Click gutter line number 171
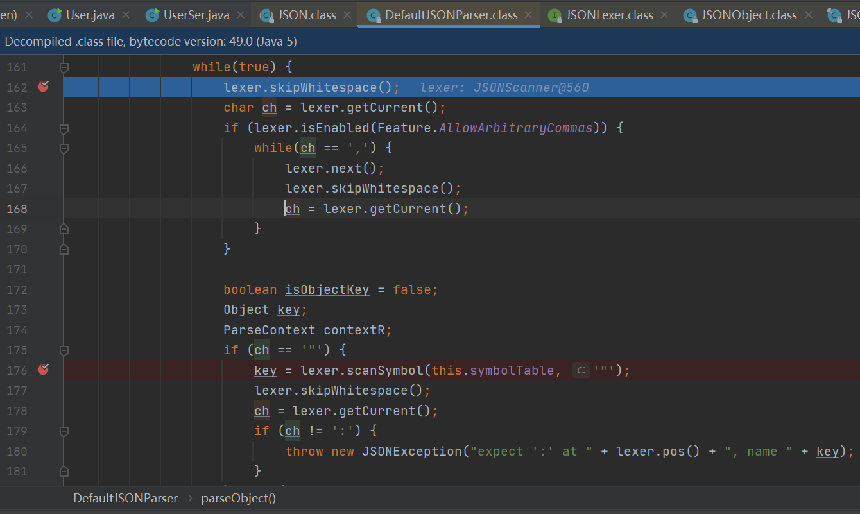The image size is (860, 514). click(x=17, y=270)
